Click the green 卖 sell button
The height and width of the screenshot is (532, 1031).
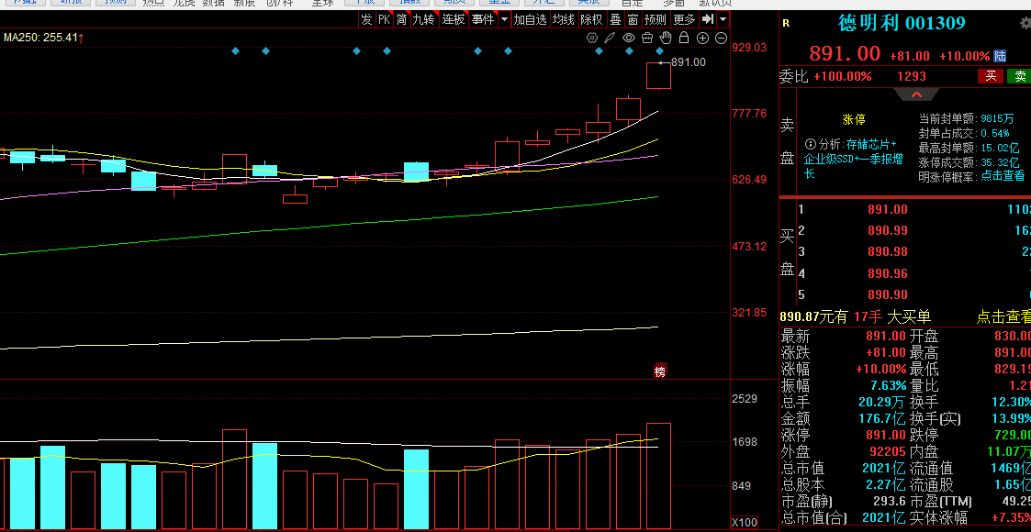coord(1019,76)
